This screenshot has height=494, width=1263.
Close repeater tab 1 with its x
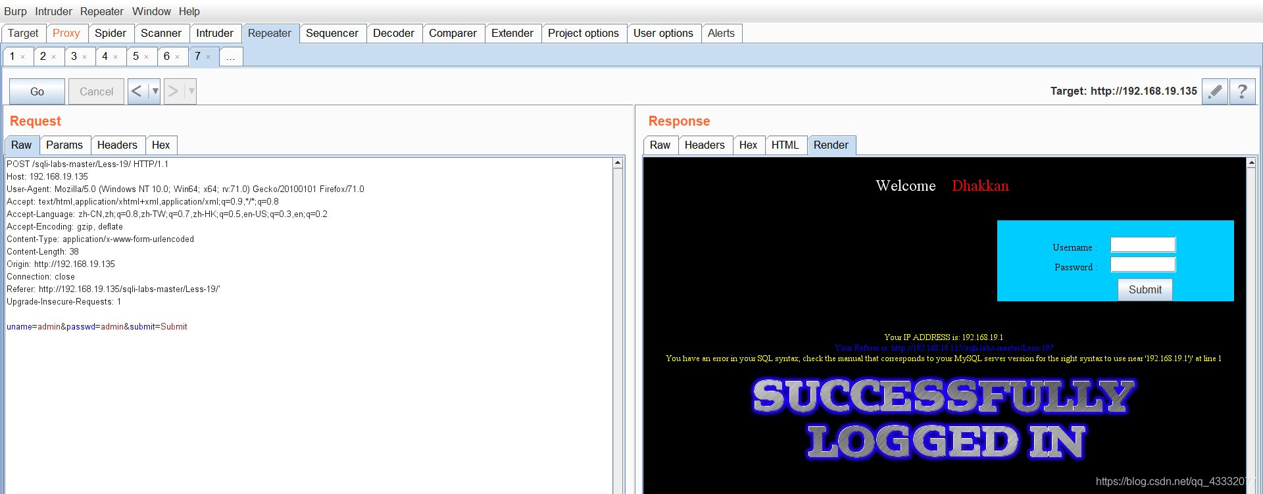pyautogui.click(x=23, y=57)
